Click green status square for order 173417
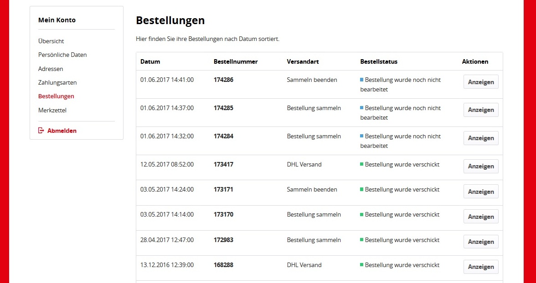Viewport: 536px width, 283px height. [x=362, y=164]
